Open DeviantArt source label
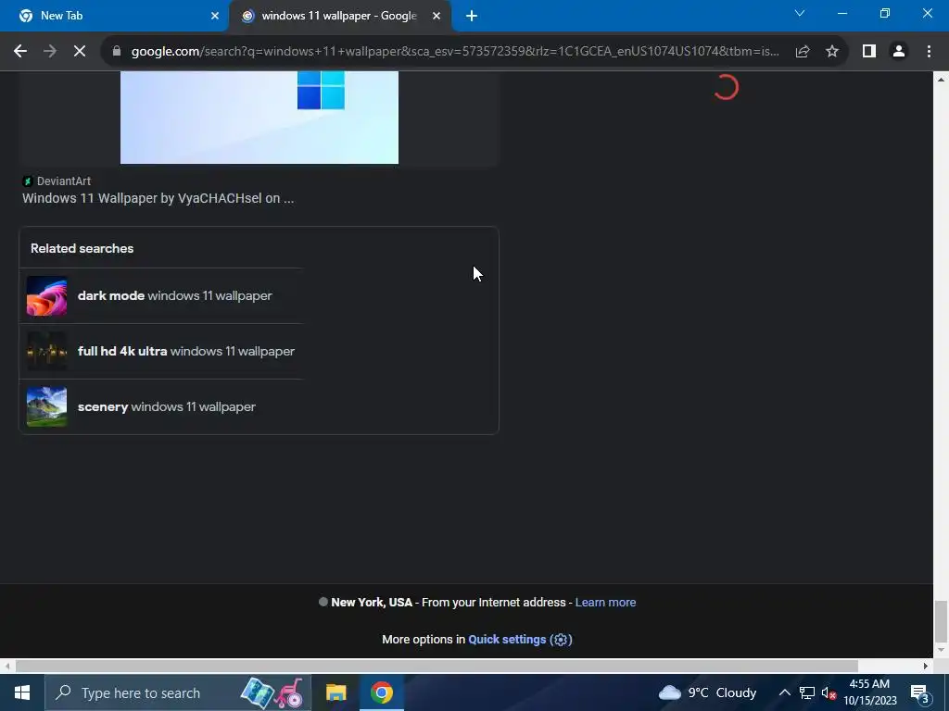 click(57, 181)
